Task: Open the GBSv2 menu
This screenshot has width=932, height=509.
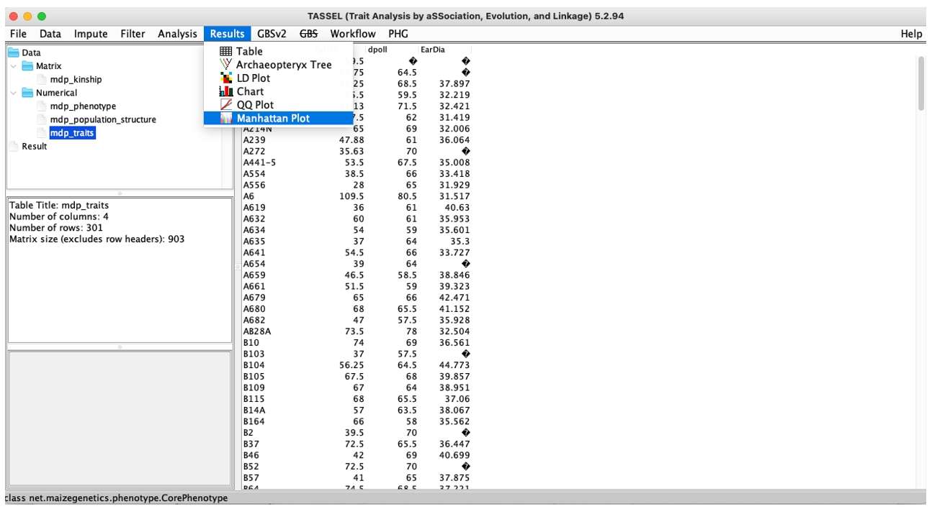Action: pyautogui.click(x=272, y=34)
